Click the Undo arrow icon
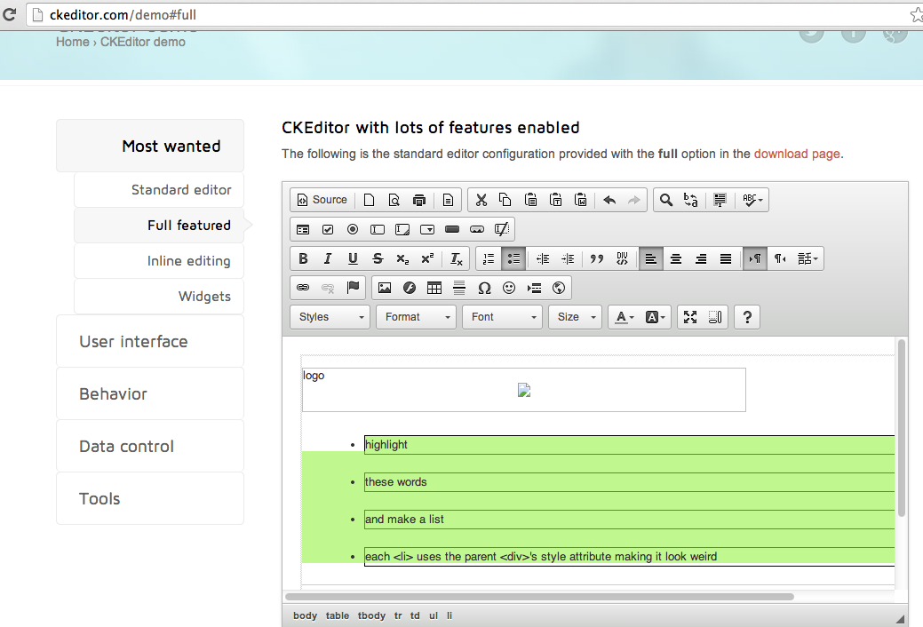This screenshot has width=923, height=627. coord(609,200)
